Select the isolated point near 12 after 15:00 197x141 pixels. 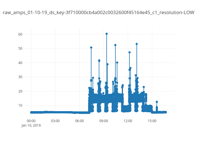[x=157, y=102]
